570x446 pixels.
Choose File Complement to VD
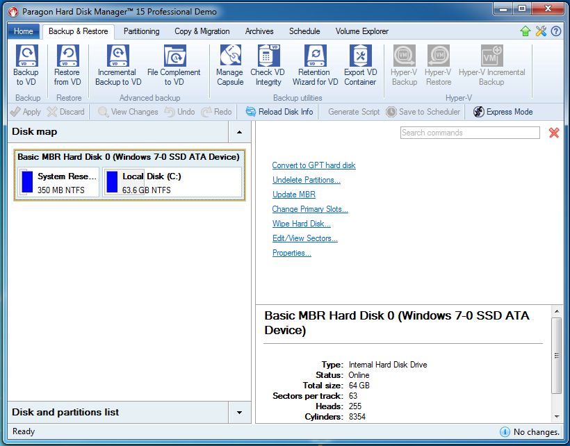pos(174,64)
